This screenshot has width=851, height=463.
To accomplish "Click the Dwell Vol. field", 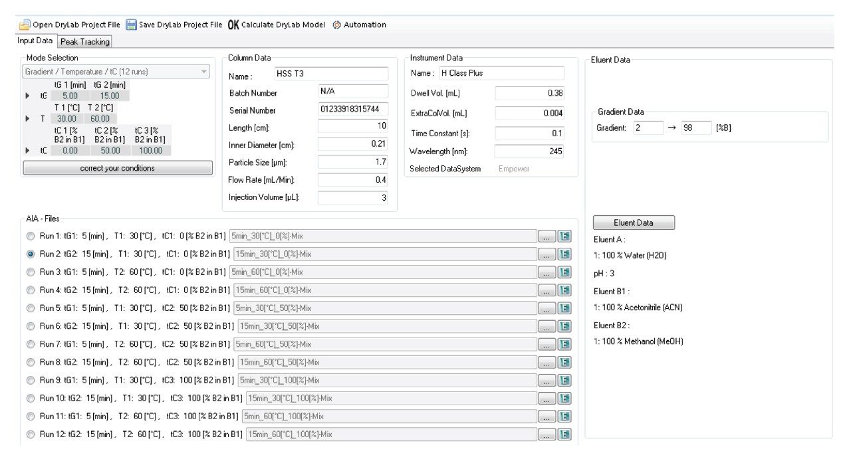I will pos(529,93).
